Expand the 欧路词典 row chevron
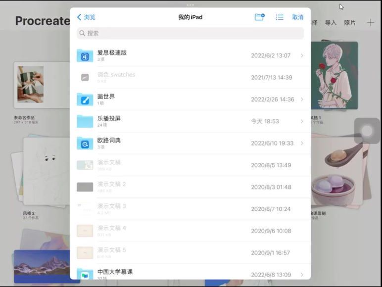The height and width of the screenshot is (287, 382). 302,143
